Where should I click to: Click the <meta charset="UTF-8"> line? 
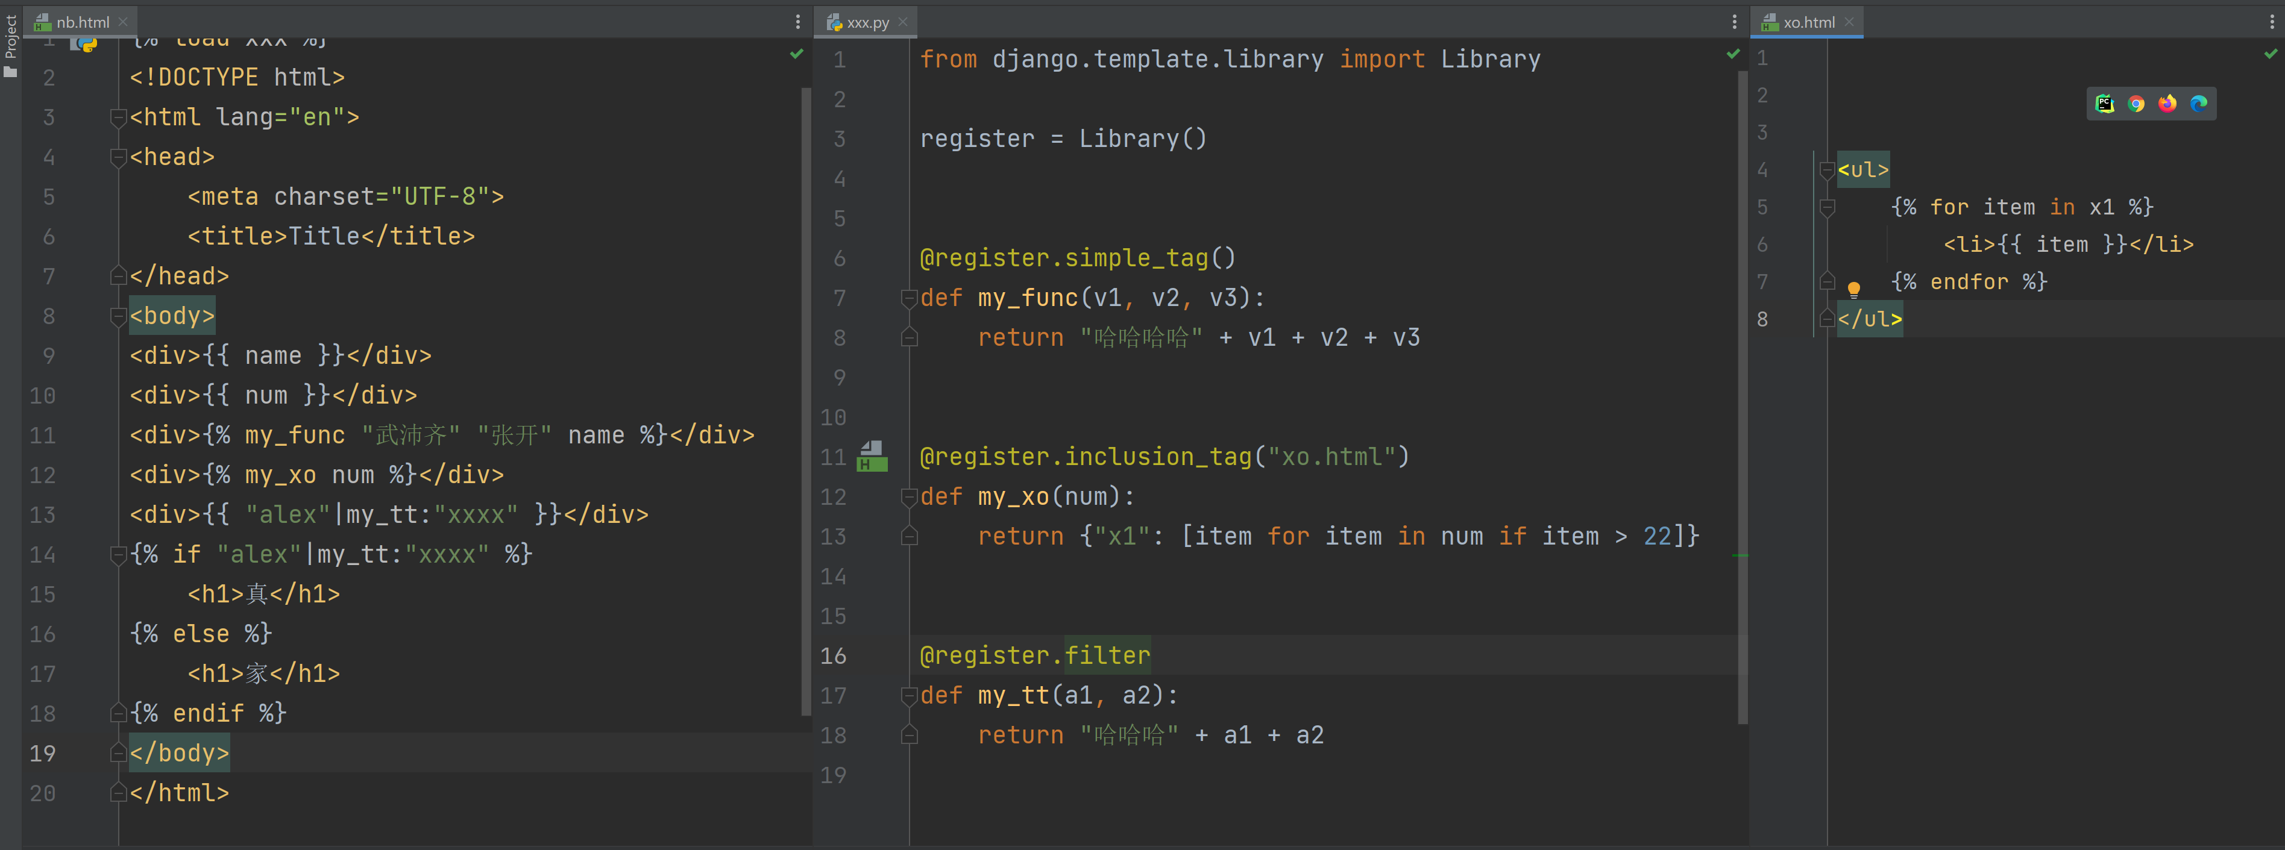(345, 196)
